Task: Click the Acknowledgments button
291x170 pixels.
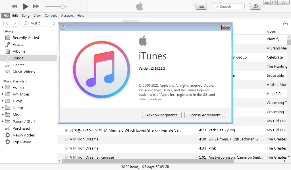Action: point(161,115)
